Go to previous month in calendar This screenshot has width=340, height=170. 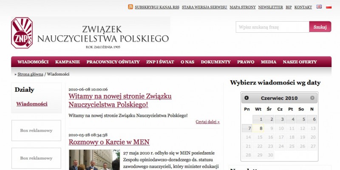tap(246, 98)
